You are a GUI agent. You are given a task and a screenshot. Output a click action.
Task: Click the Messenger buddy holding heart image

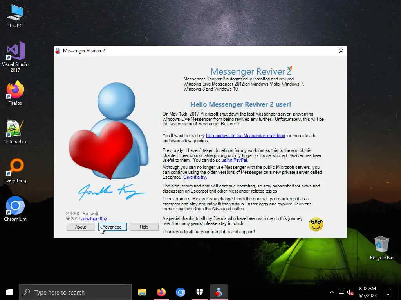(x=109, y=131)
